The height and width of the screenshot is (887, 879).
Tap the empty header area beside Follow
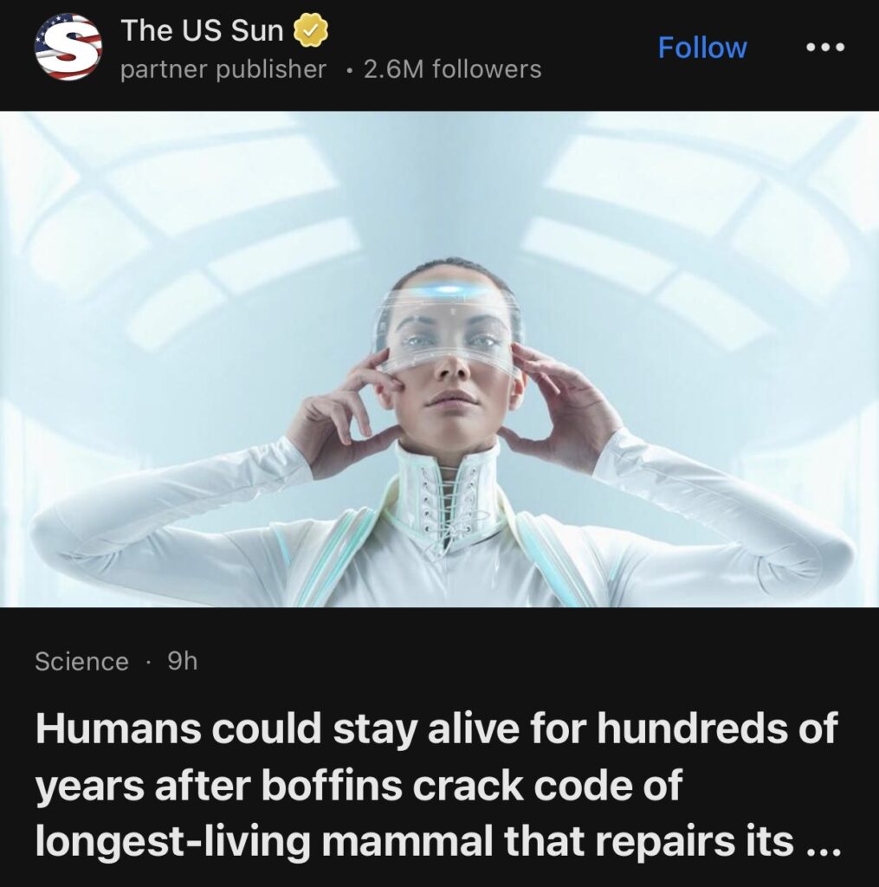[599, 48]
